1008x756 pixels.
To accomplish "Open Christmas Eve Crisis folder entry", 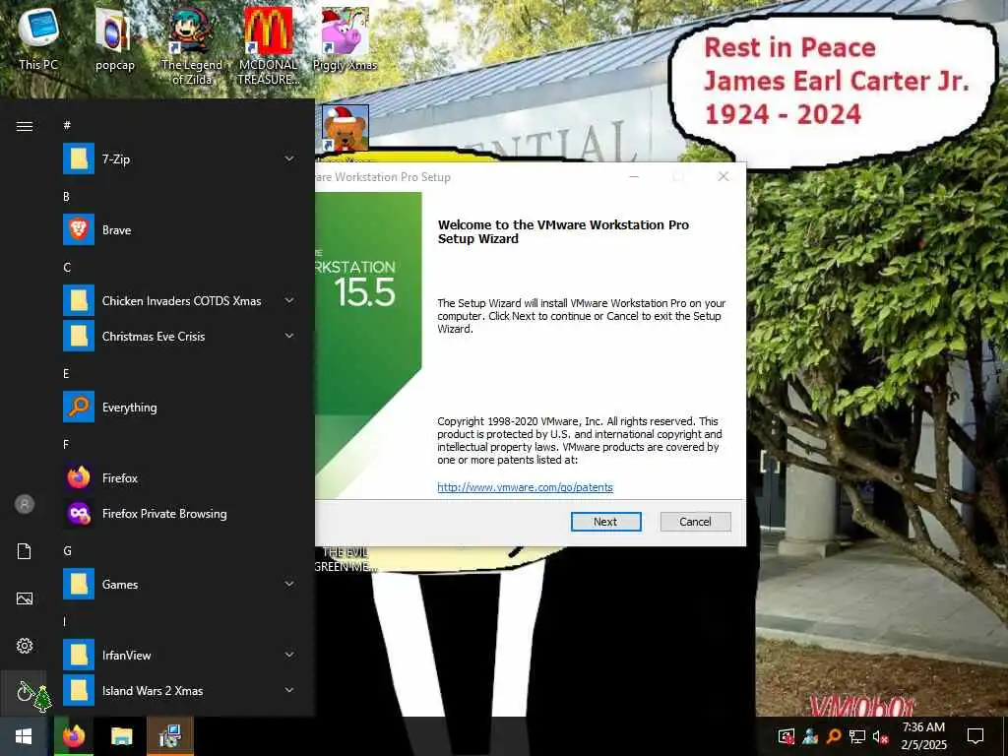I will 179,337.
